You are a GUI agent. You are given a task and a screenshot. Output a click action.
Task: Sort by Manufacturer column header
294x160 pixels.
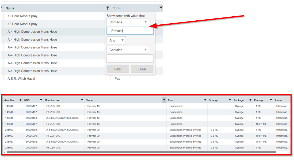[52, 100]
